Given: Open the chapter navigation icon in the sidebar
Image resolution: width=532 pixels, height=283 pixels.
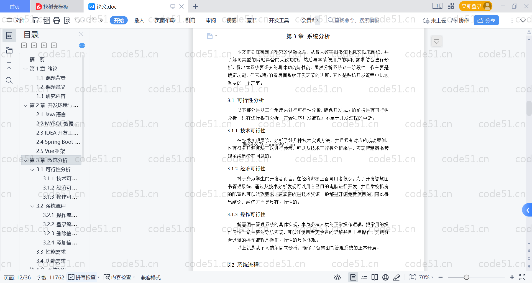Looking at the screenshot, I should click(9, 50).
